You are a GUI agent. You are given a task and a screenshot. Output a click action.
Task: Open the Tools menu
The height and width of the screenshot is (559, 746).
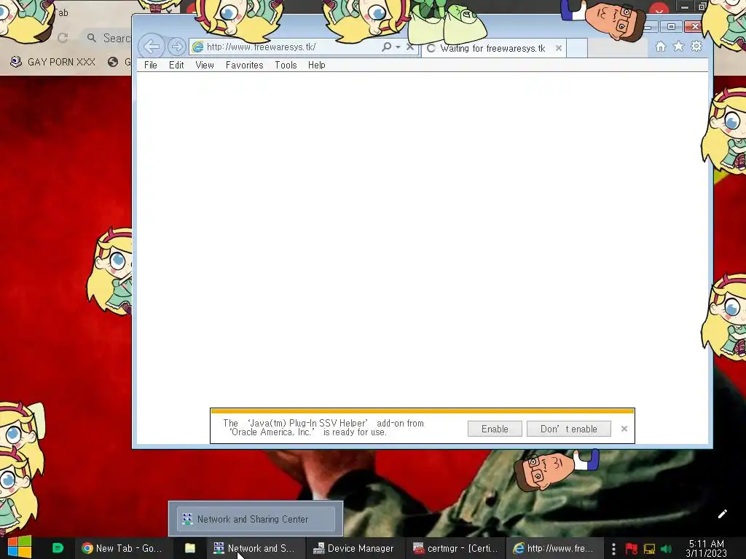[286, 65]
